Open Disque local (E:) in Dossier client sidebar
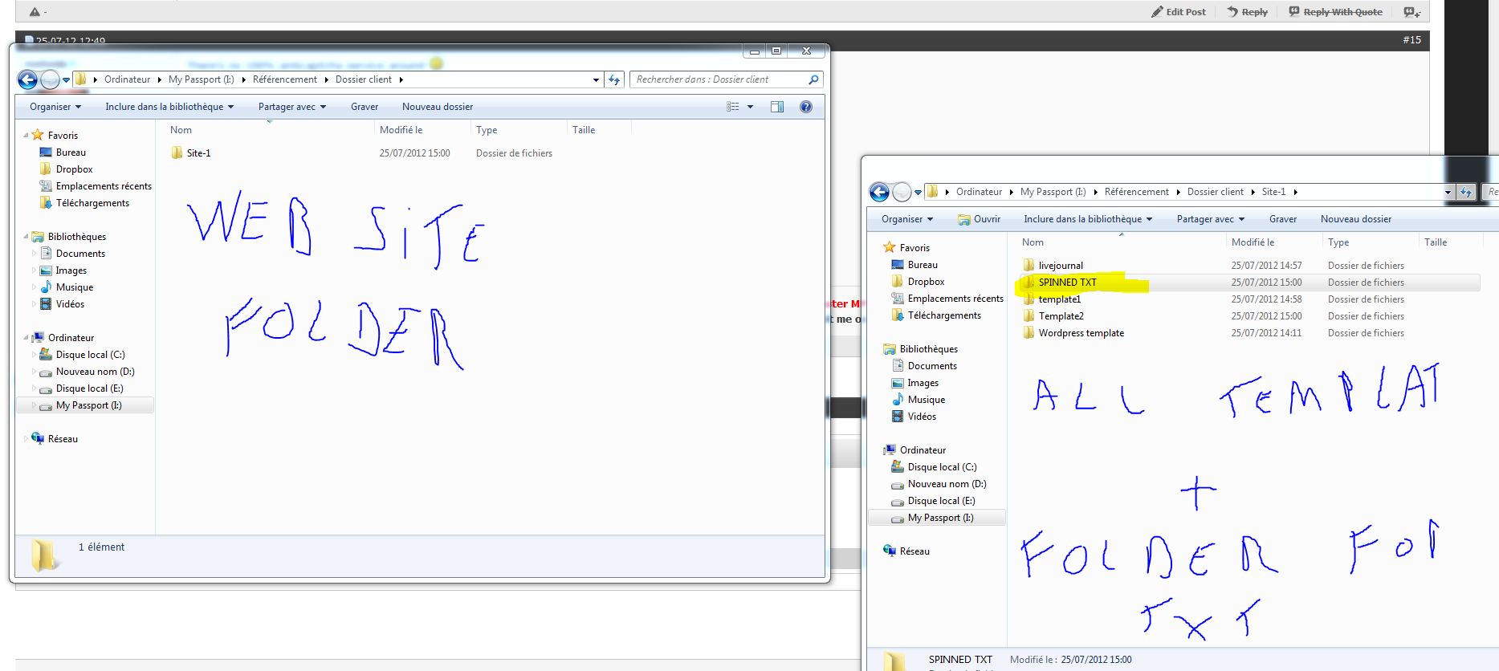The image size is (1499, 671). pyautogui.click(x=81, y=388)
